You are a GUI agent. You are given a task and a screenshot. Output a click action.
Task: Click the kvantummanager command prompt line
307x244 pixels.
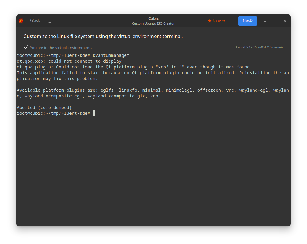pyautogui.click(x=73, y=55)
